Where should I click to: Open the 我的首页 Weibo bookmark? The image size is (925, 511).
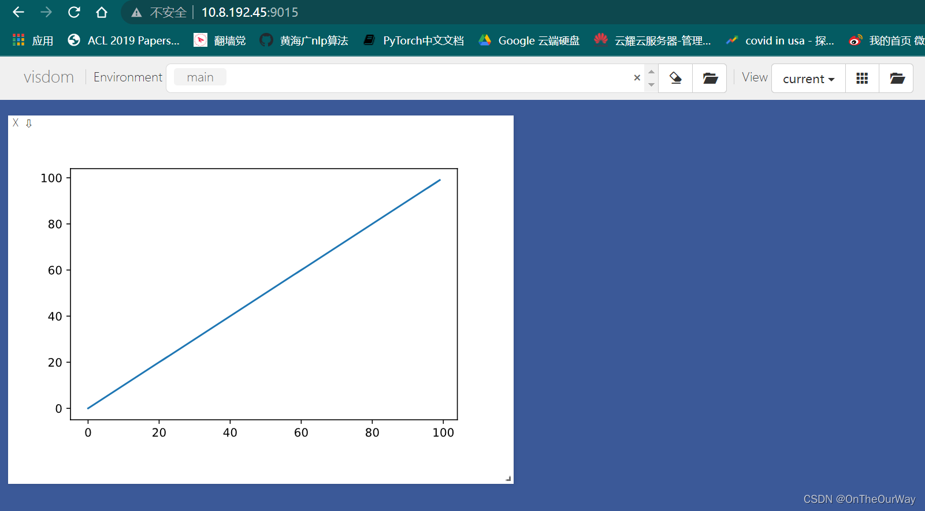pos(887,40)
